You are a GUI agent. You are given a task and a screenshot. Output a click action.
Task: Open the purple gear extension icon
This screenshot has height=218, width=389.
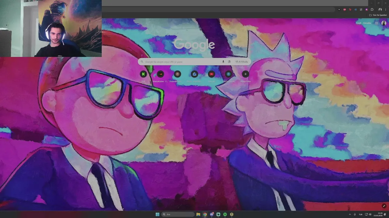(x=367, y=10)
